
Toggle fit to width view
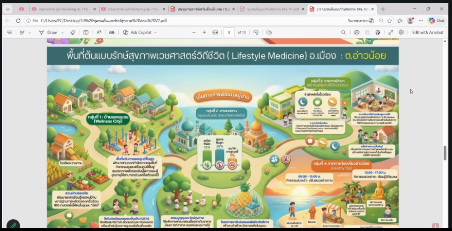point(215,32)
